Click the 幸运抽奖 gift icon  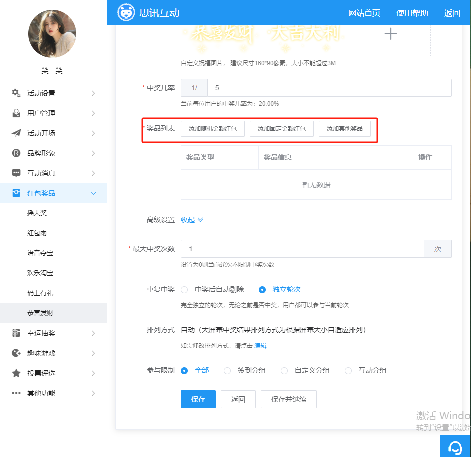[x=16, y=333]
